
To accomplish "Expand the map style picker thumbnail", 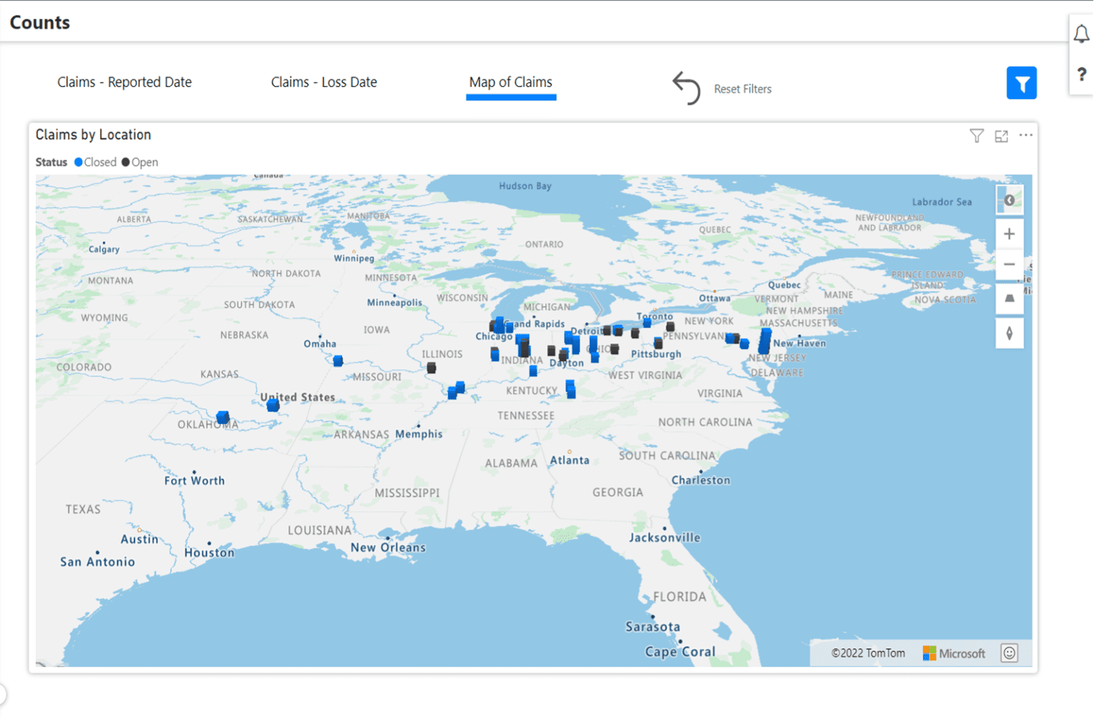I will (1009, 200).
